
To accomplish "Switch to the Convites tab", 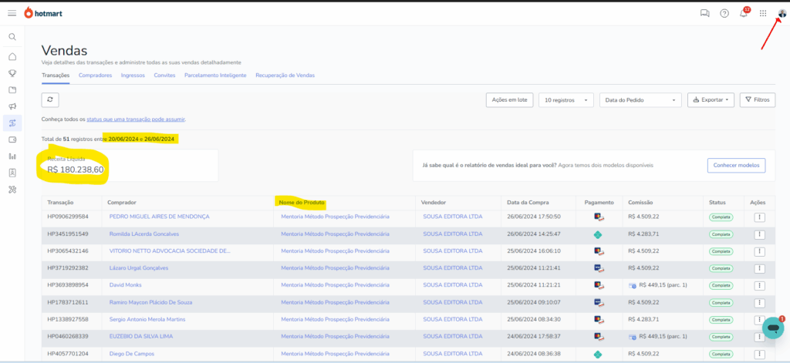I will 165,75.
